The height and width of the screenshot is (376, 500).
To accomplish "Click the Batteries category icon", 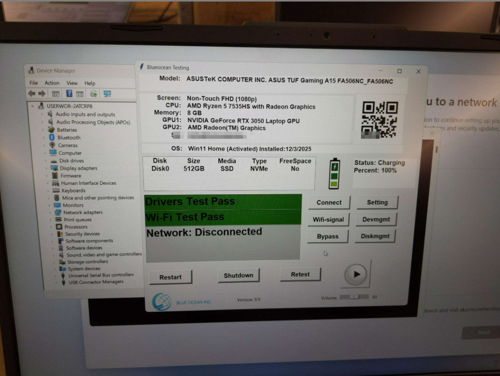I will click(51, 130).
